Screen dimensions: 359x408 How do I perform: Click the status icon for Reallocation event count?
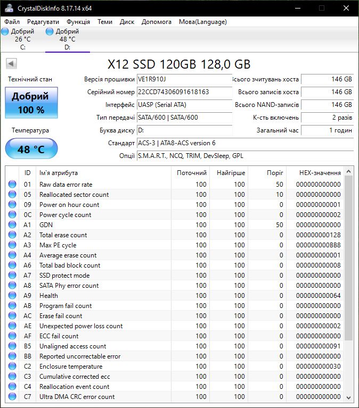[x=12, y=386]
